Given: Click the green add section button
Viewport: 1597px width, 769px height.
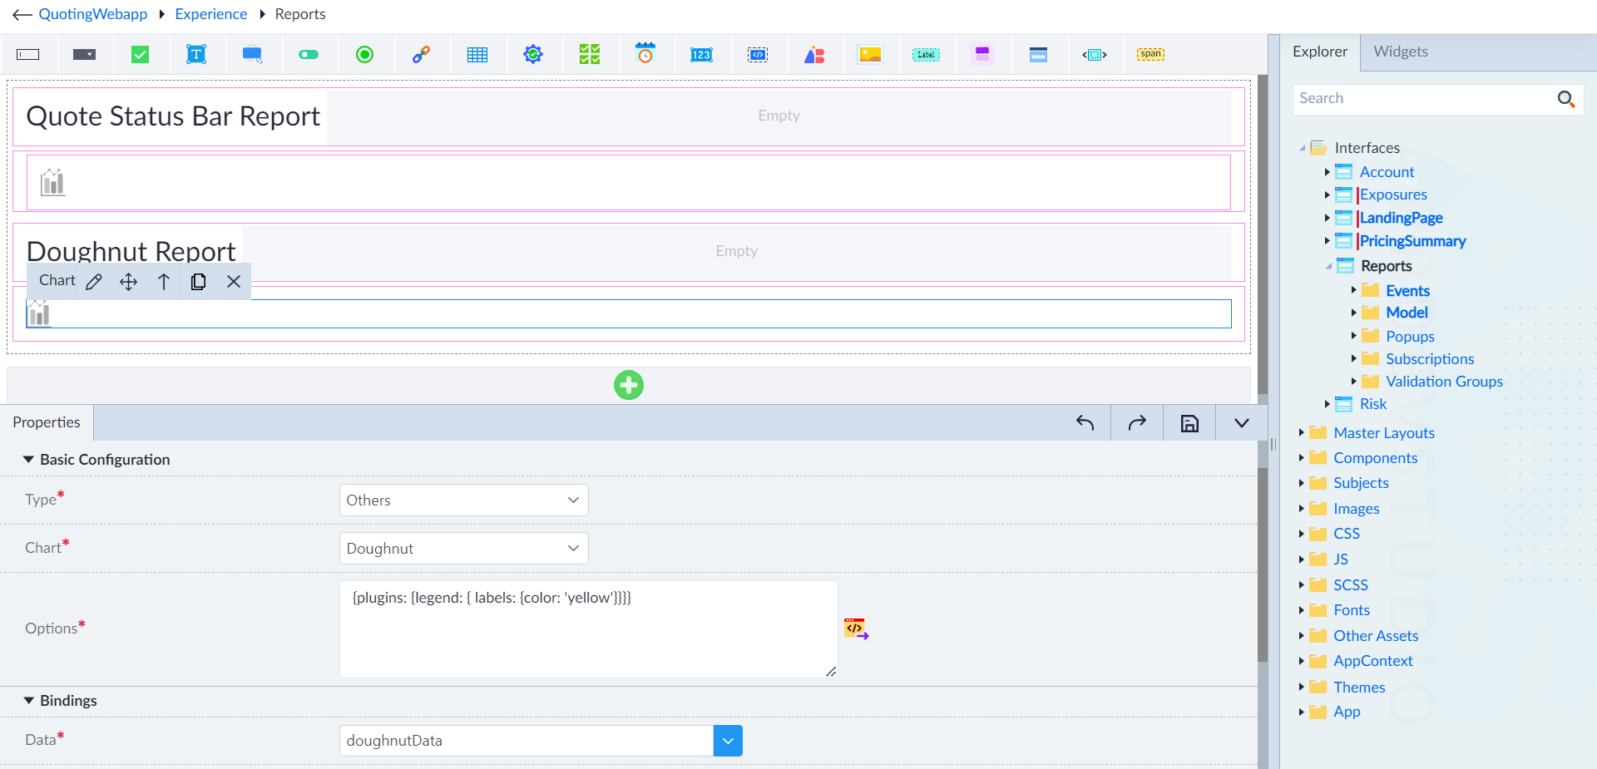Looking at the screenshot, I should (x=629, y=385).
